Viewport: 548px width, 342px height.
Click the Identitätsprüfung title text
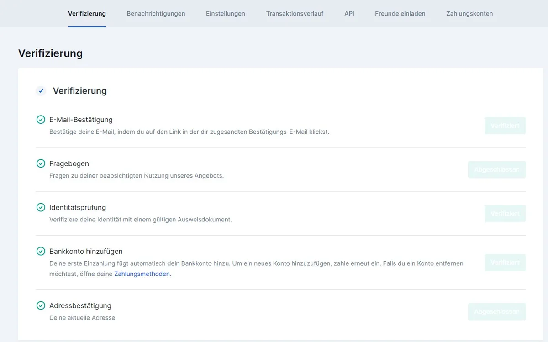point(78,207)
